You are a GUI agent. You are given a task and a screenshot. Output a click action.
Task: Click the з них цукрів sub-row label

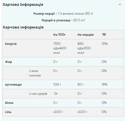coord(38,94)
